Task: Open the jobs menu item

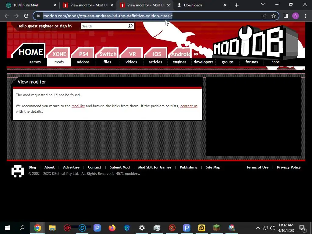Action: click(x=276, y=62)
